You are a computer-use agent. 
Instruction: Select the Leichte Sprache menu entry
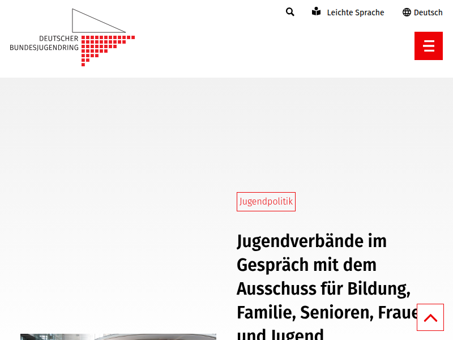tap(356, 12)
